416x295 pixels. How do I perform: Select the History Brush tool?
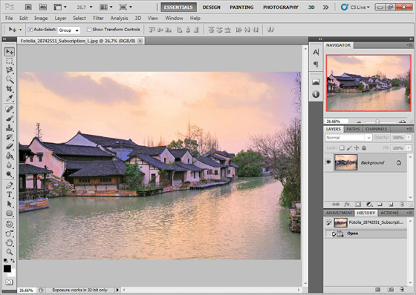pyautogui.click(x=9, y=137)
